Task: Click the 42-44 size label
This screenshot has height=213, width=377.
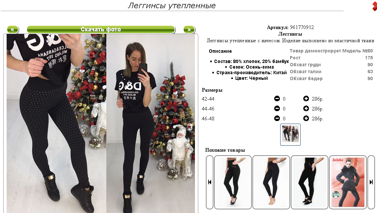Action: (x=208, y=99)
